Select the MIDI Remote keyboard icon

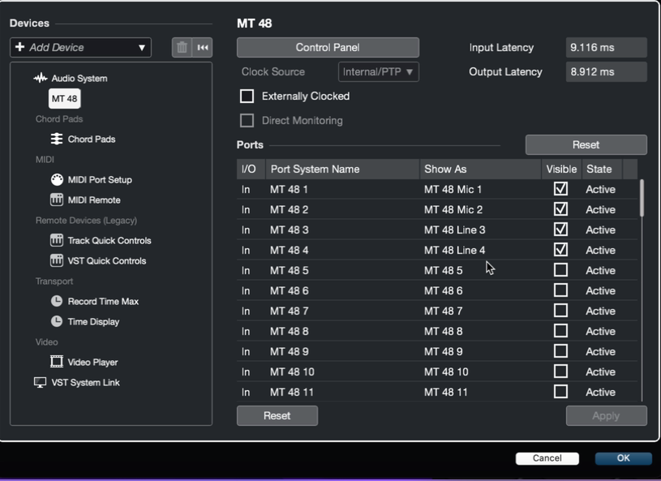pyautogui.click(x=57, y=200)
